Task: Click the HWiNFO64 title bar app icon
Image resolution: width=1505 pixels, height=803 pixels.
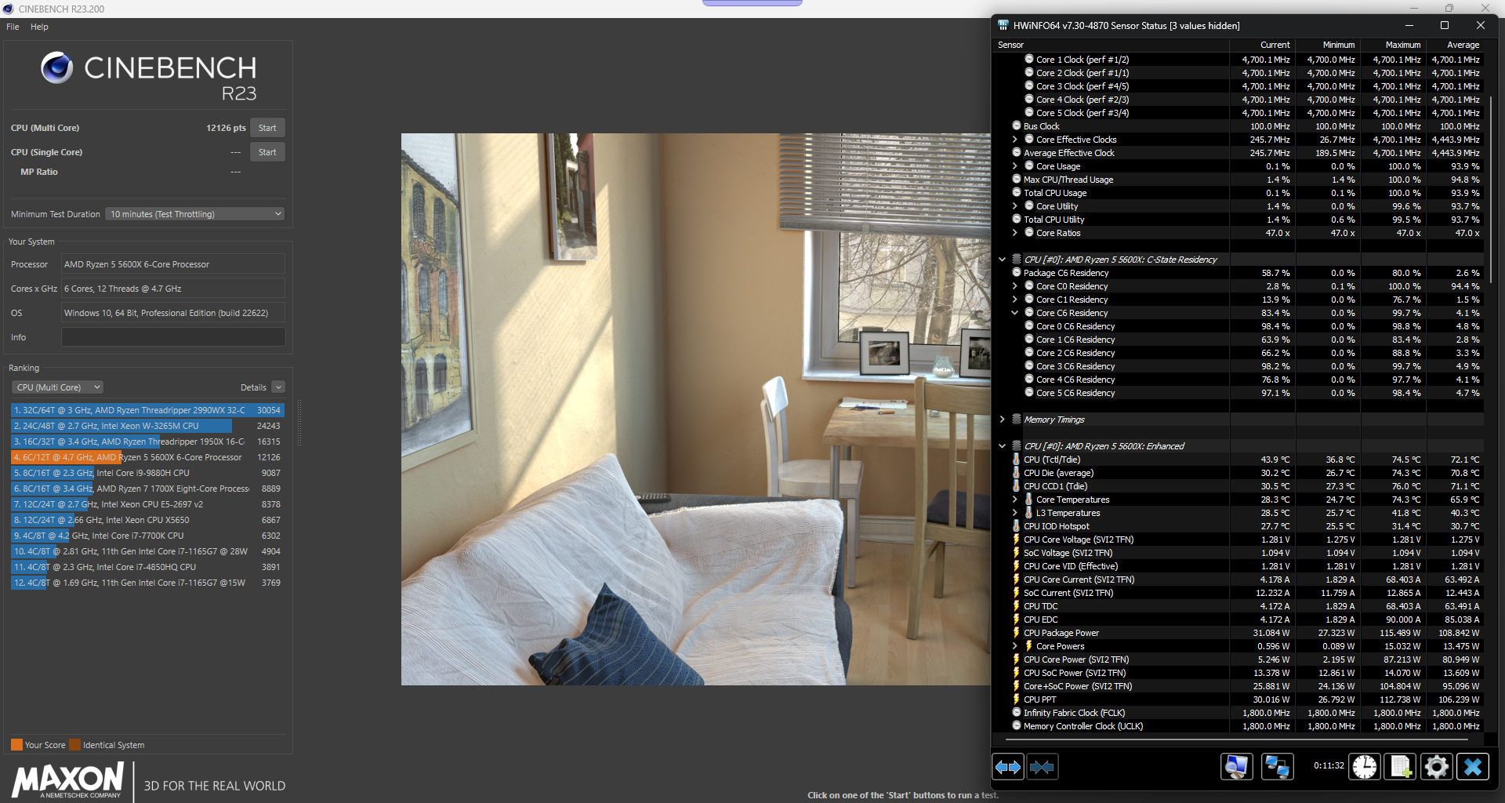Action: click(1003, 25)
